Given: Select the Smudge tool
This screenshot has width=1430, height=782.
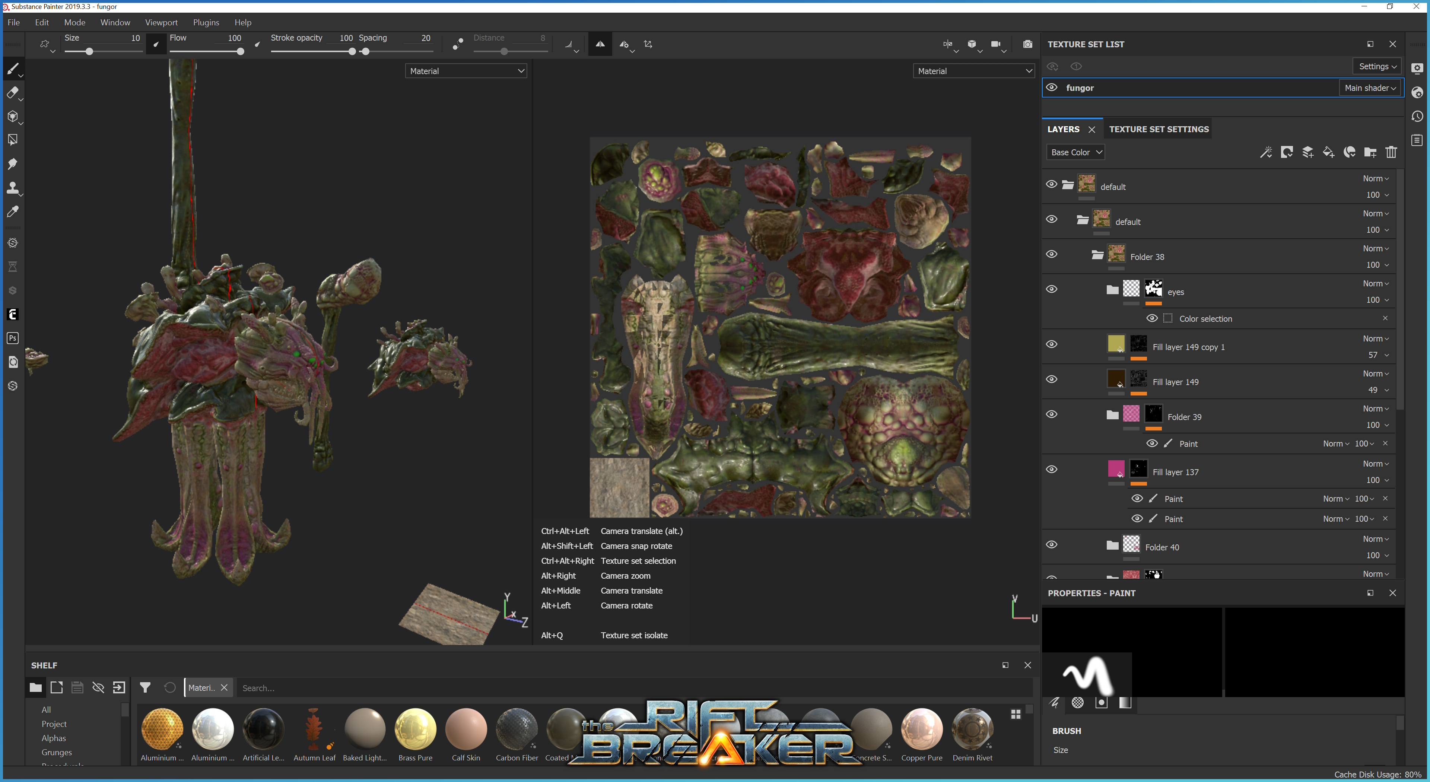Looking at the screenshot, I should pos(12,164).
